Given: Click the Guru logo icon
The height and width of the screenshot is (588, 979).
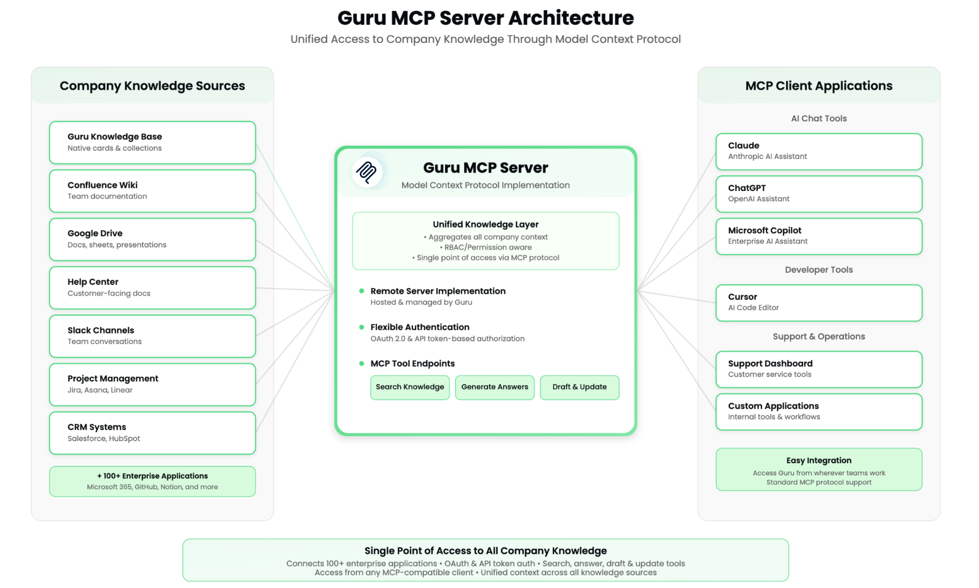Looking at the screenshot, I should pos(366,172).
